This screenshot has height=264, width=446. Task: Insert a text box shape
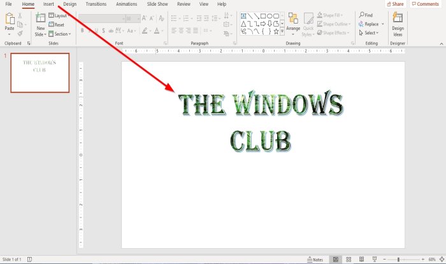[243, 16]
